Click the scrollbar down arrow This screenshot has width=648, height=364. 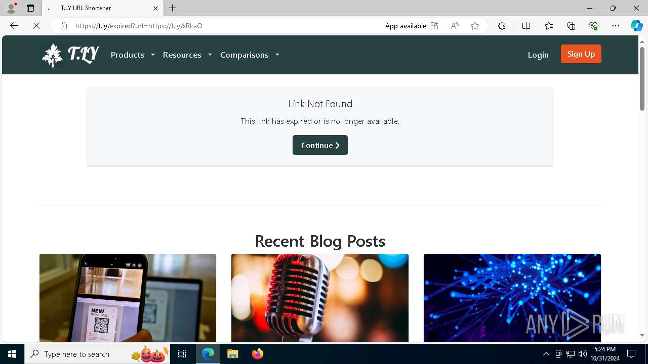pos(642,335)
